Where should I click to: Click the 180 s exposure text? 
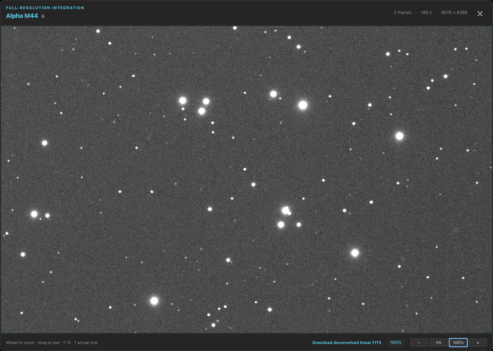[x=426, y=13]
